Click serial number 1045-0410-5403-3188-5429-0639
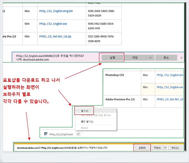This screenshot has width=189, height=163. [x=101, y=13]
